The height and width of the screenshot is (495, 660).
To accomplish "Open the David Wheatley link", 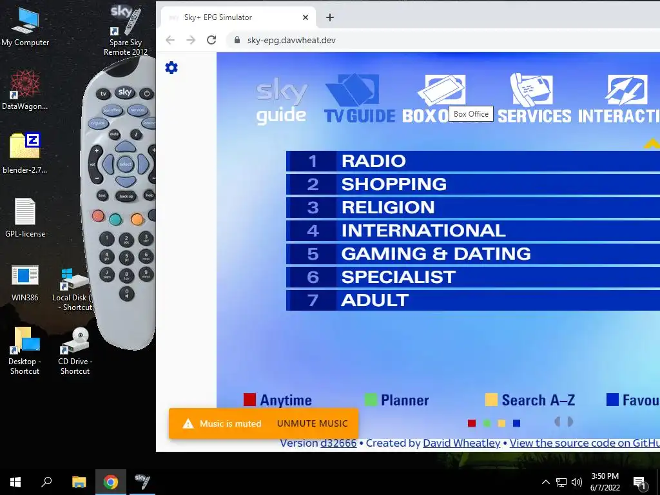I will pos(461,443).
